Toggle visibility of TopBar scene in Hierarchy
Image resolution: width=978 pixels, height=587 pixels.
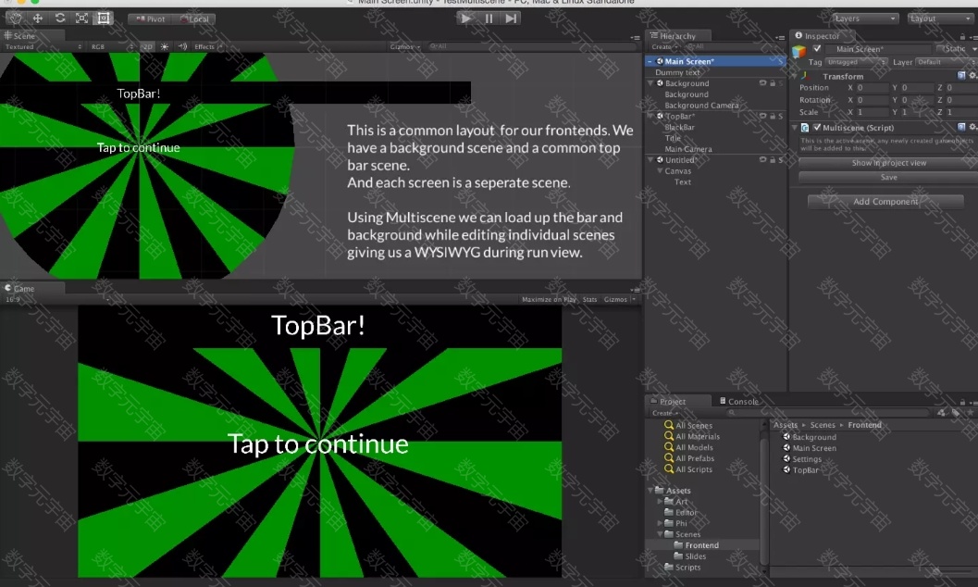click(x=762, y=116)
